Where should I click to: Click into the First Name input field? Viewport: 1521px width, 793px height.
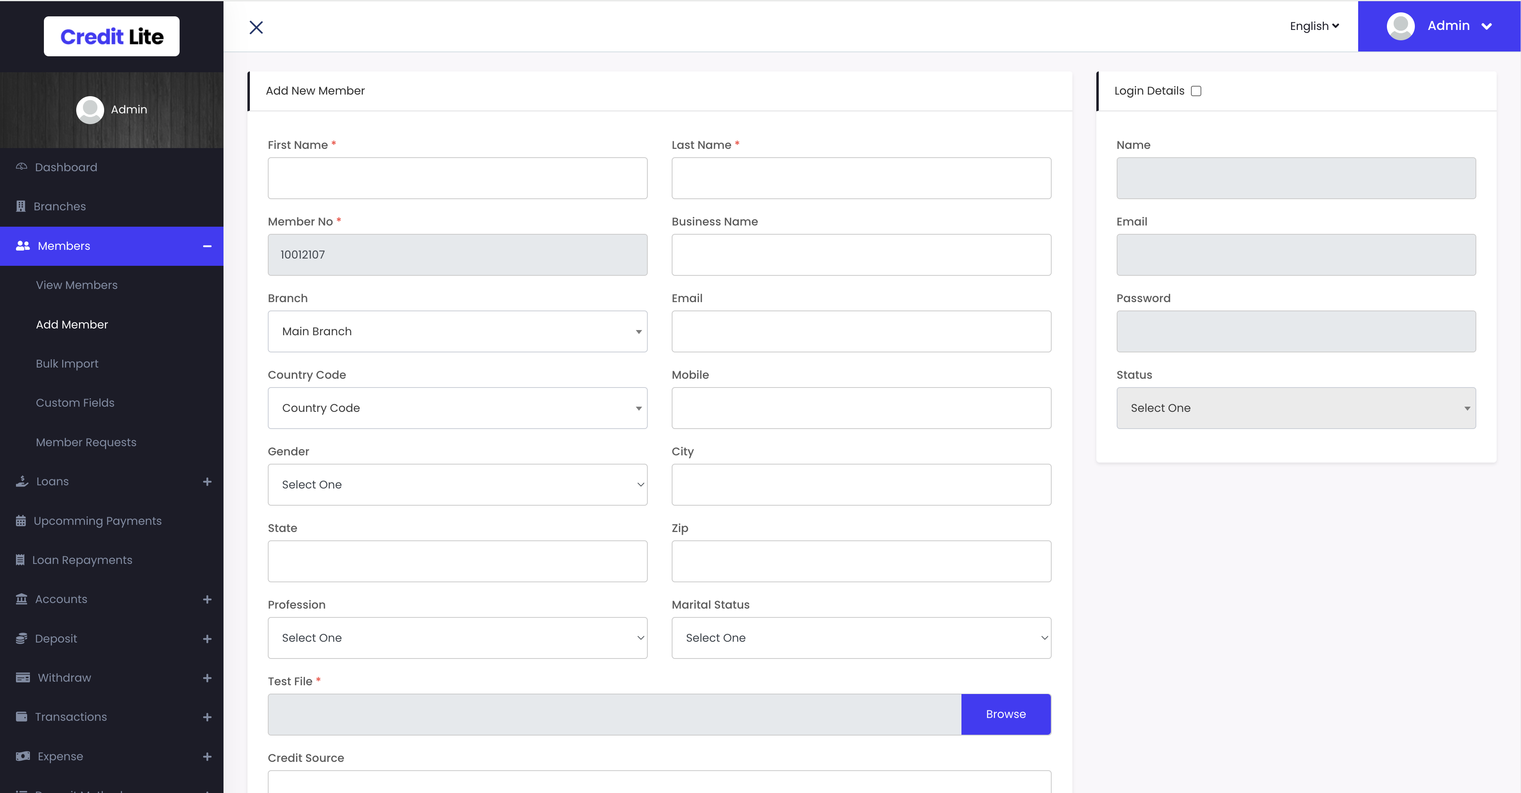[x=457, y=178]
